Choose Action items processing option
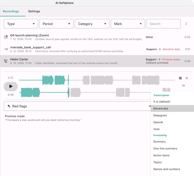194x176 pixels. 172,155
